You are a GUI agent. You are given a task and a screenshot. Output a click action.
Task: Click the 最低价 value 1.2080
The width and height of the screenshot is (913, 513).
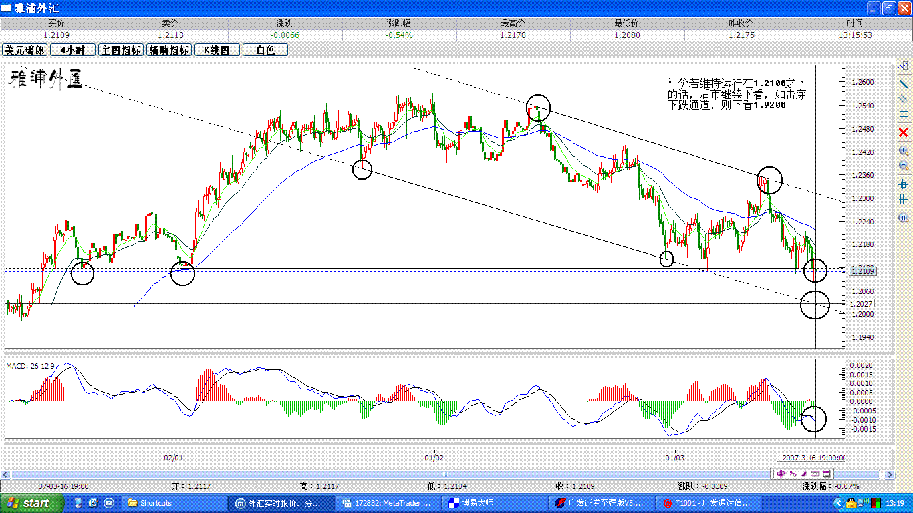(627, 35)
